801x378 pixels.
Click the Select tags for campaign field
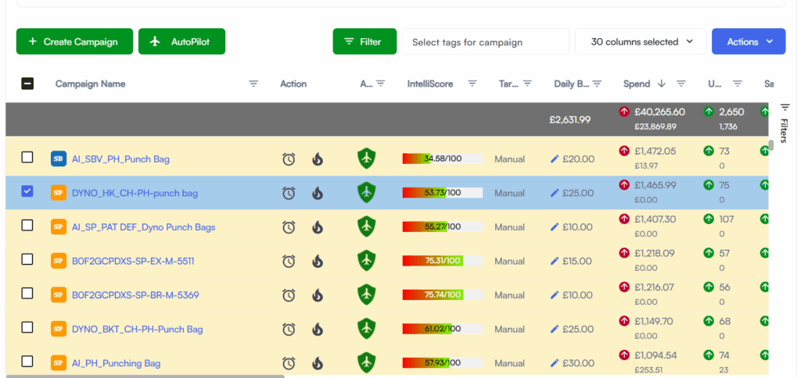click(x=485, y=41)
